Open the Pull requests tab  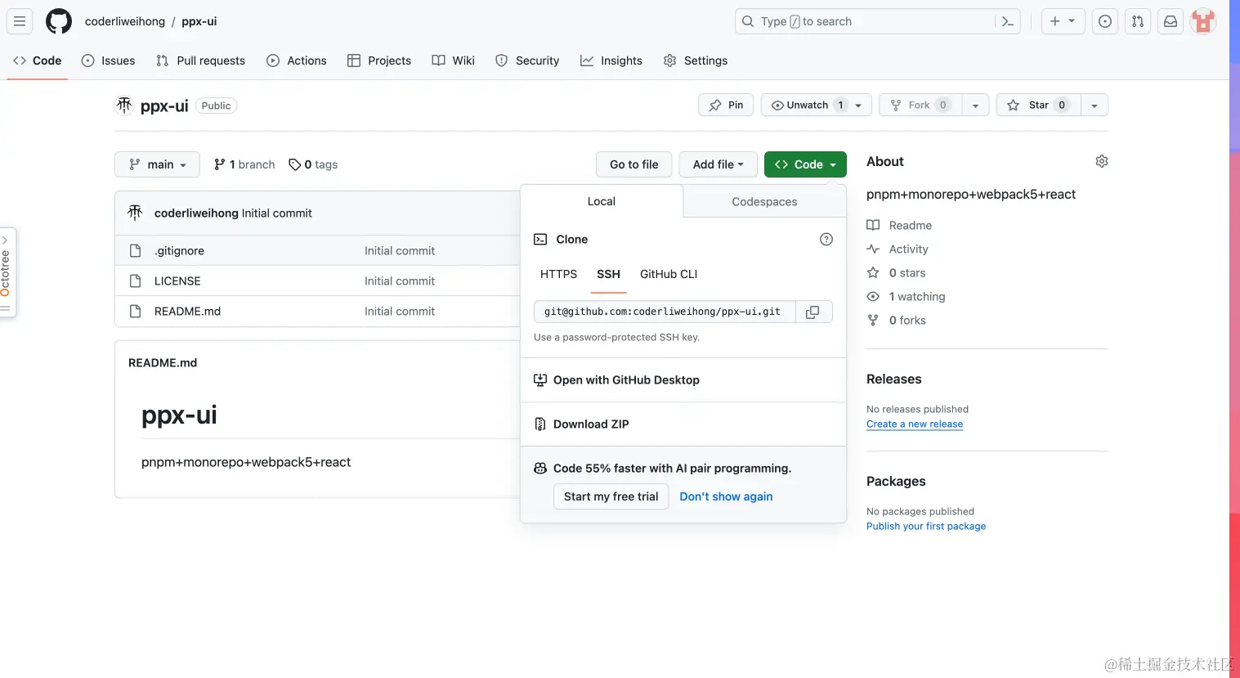tap(200, 61)
